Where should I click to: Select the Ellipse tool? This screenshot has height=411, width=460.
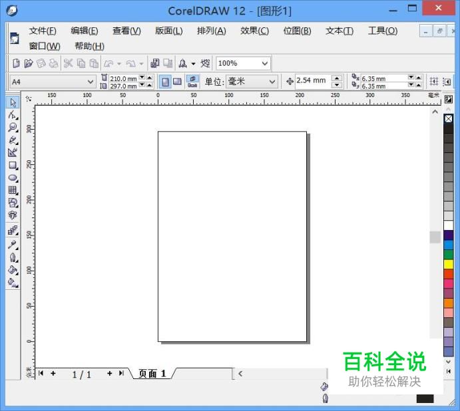[x=13, y=178]
